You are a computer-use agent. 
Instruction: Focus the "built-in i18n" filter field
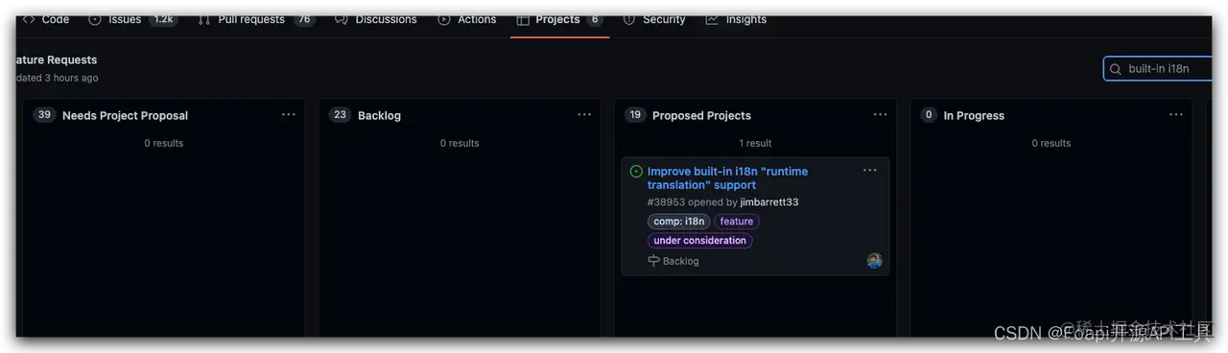click(1159, 69)
